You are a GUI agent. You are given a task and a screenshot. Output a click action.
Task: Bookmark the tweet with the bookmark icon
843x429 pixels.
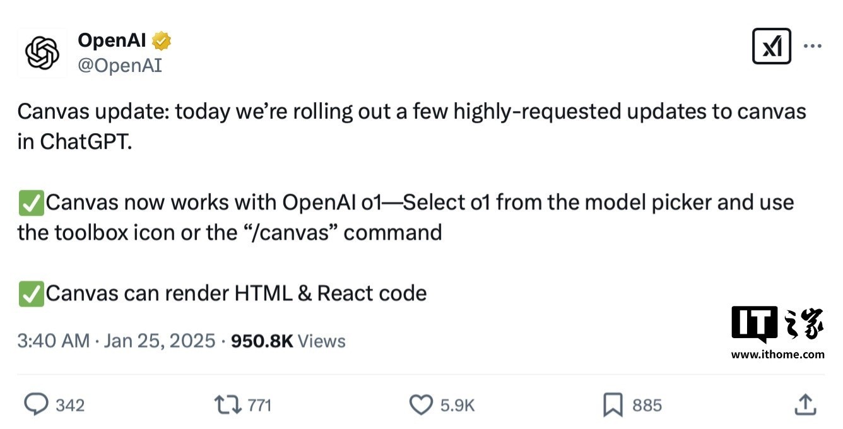click(x=613, y=405)
